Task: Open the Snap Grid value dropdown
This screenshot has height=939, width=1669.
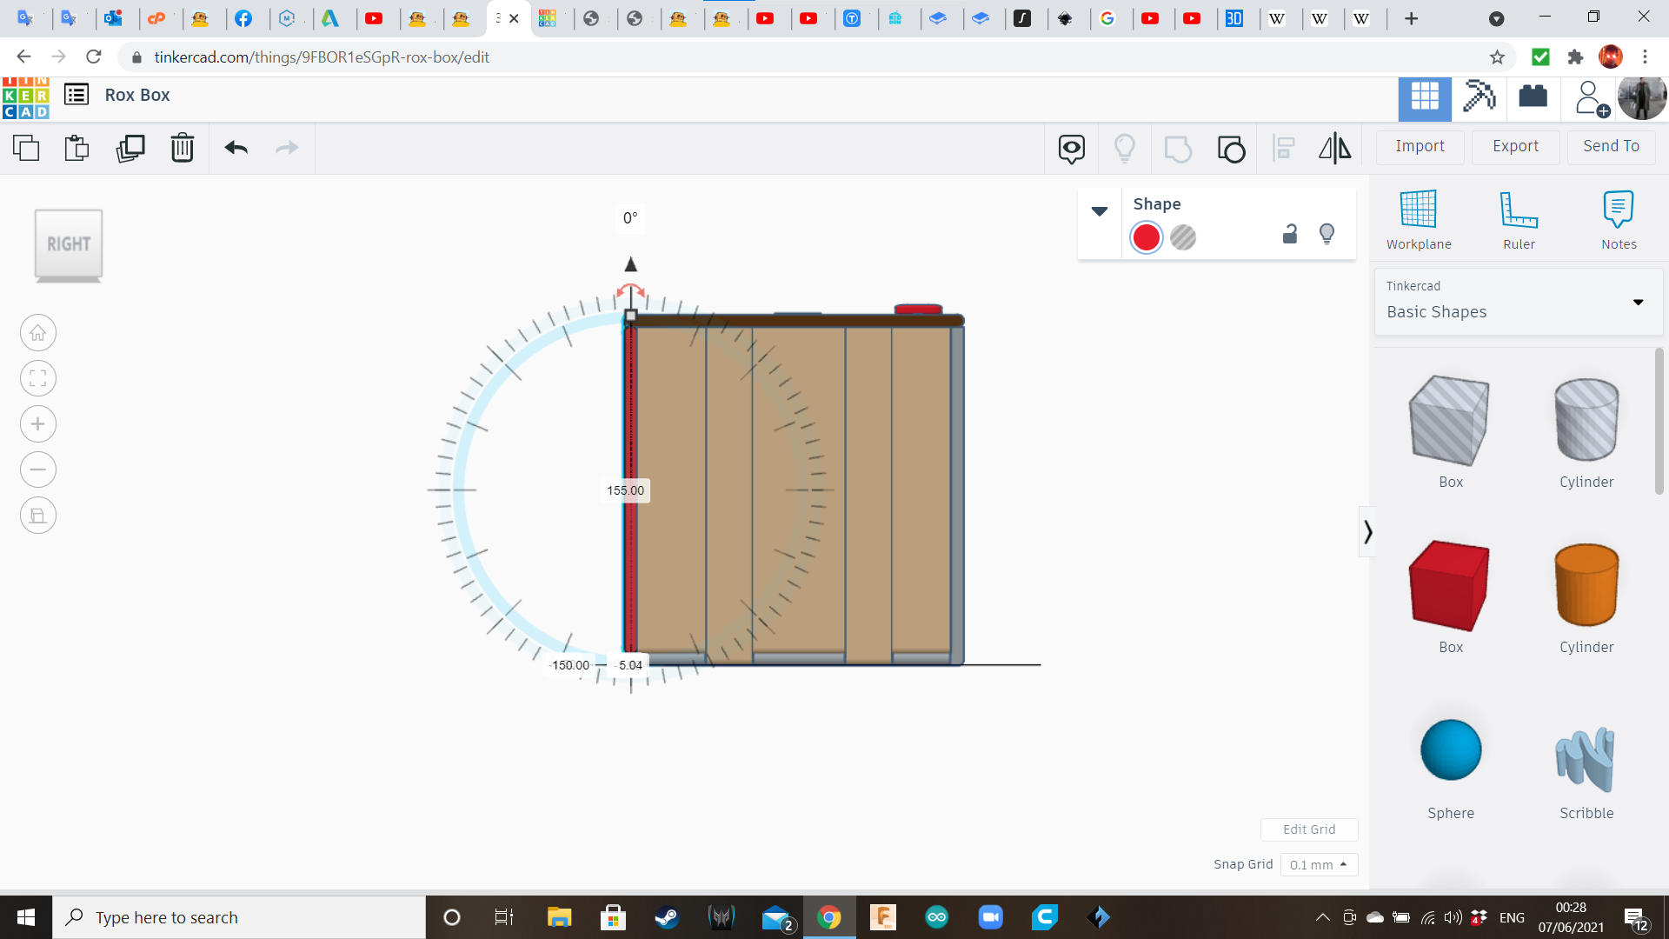Action: 1319,865
